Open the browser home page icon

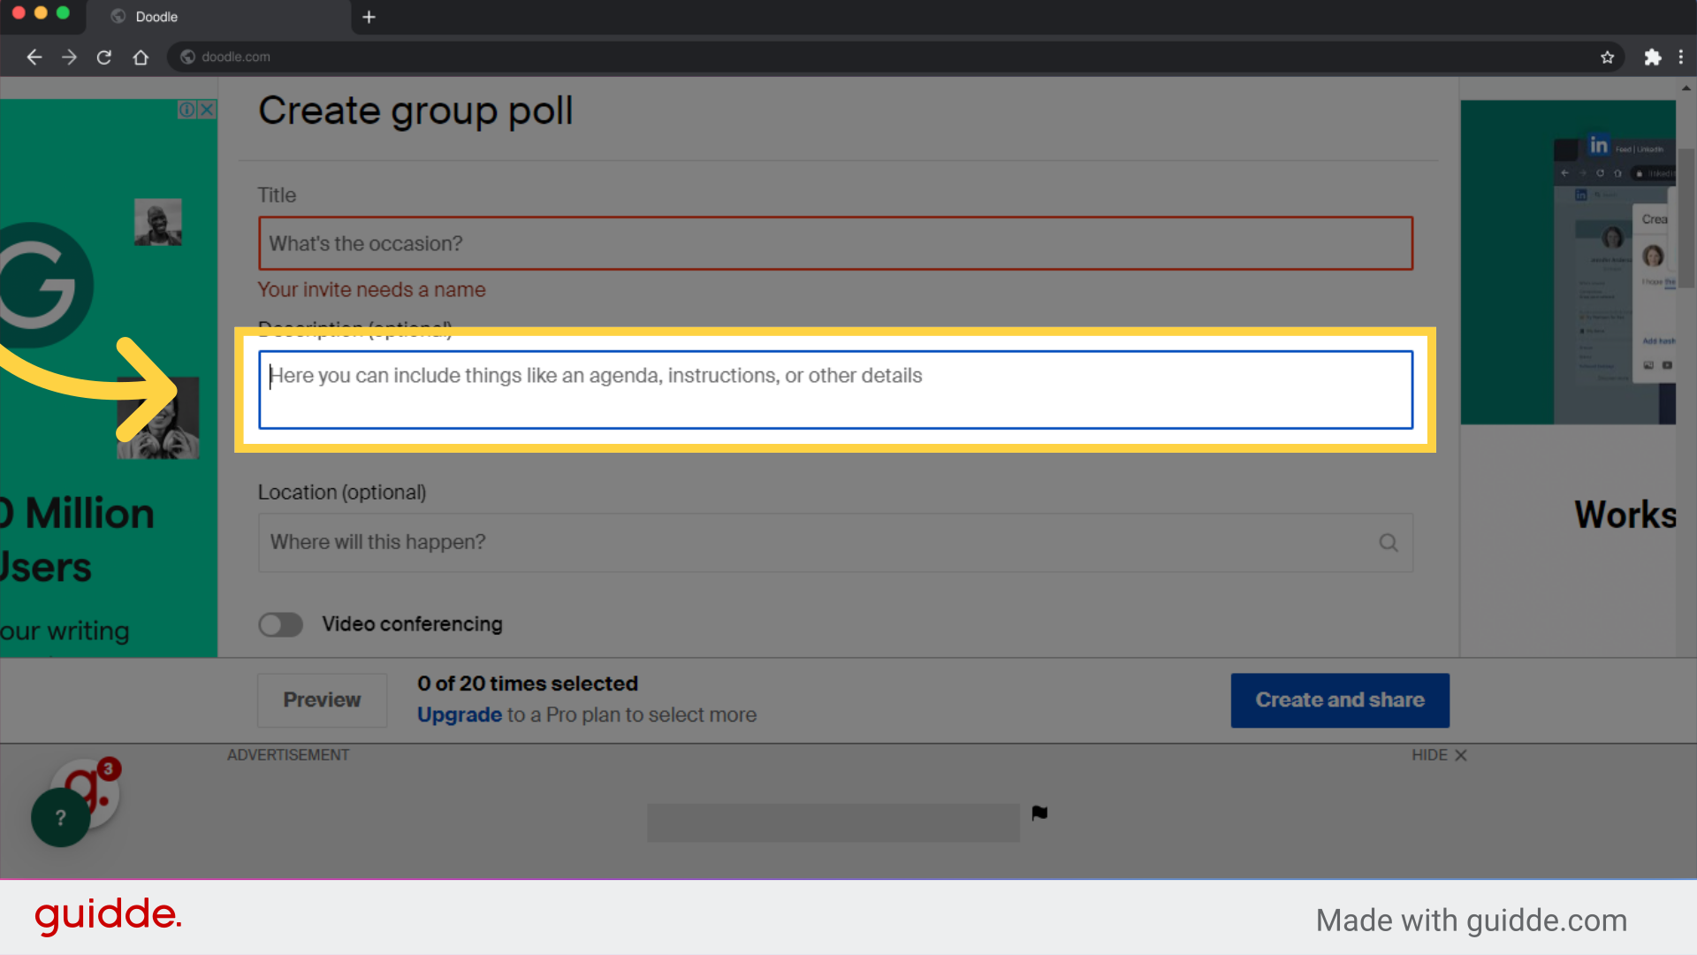[141, 57]
